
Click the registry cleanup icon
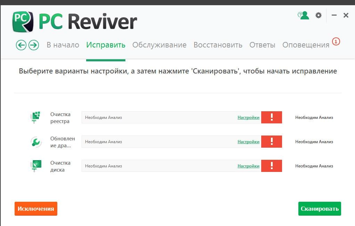tap(35, 117)
